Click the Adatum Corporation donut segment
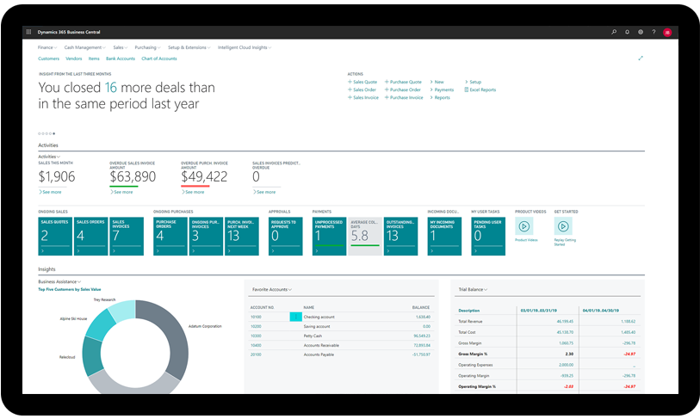700x419 pixels. (173, 339)
